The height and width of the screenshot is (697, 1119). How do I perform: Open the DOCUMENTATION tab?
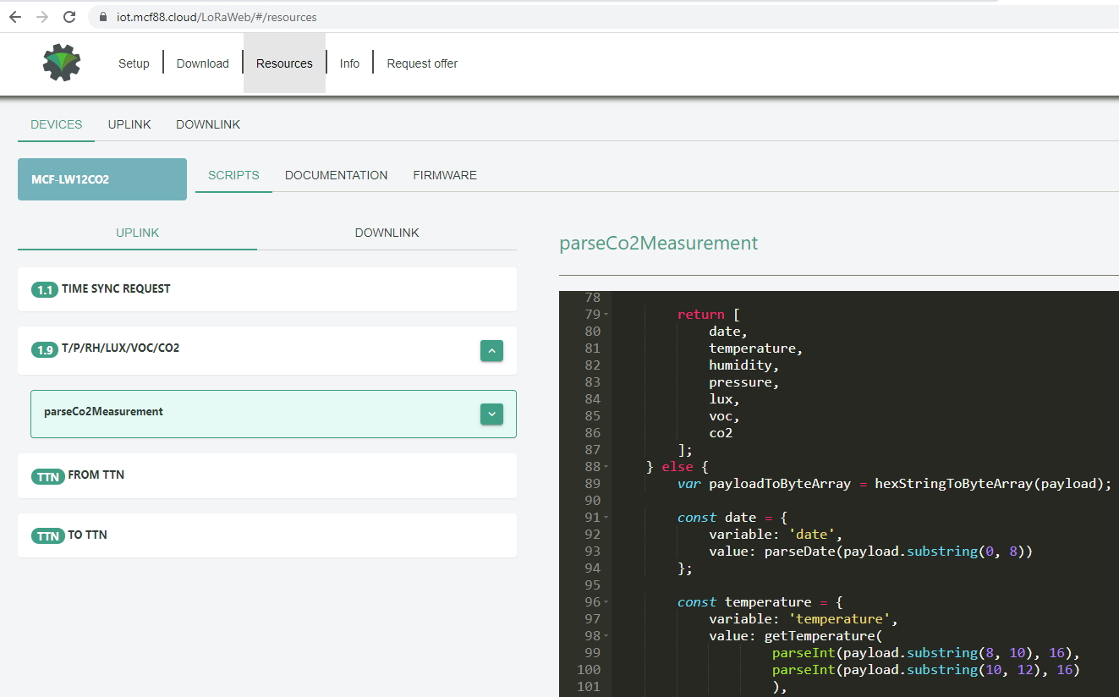[336, 175]
